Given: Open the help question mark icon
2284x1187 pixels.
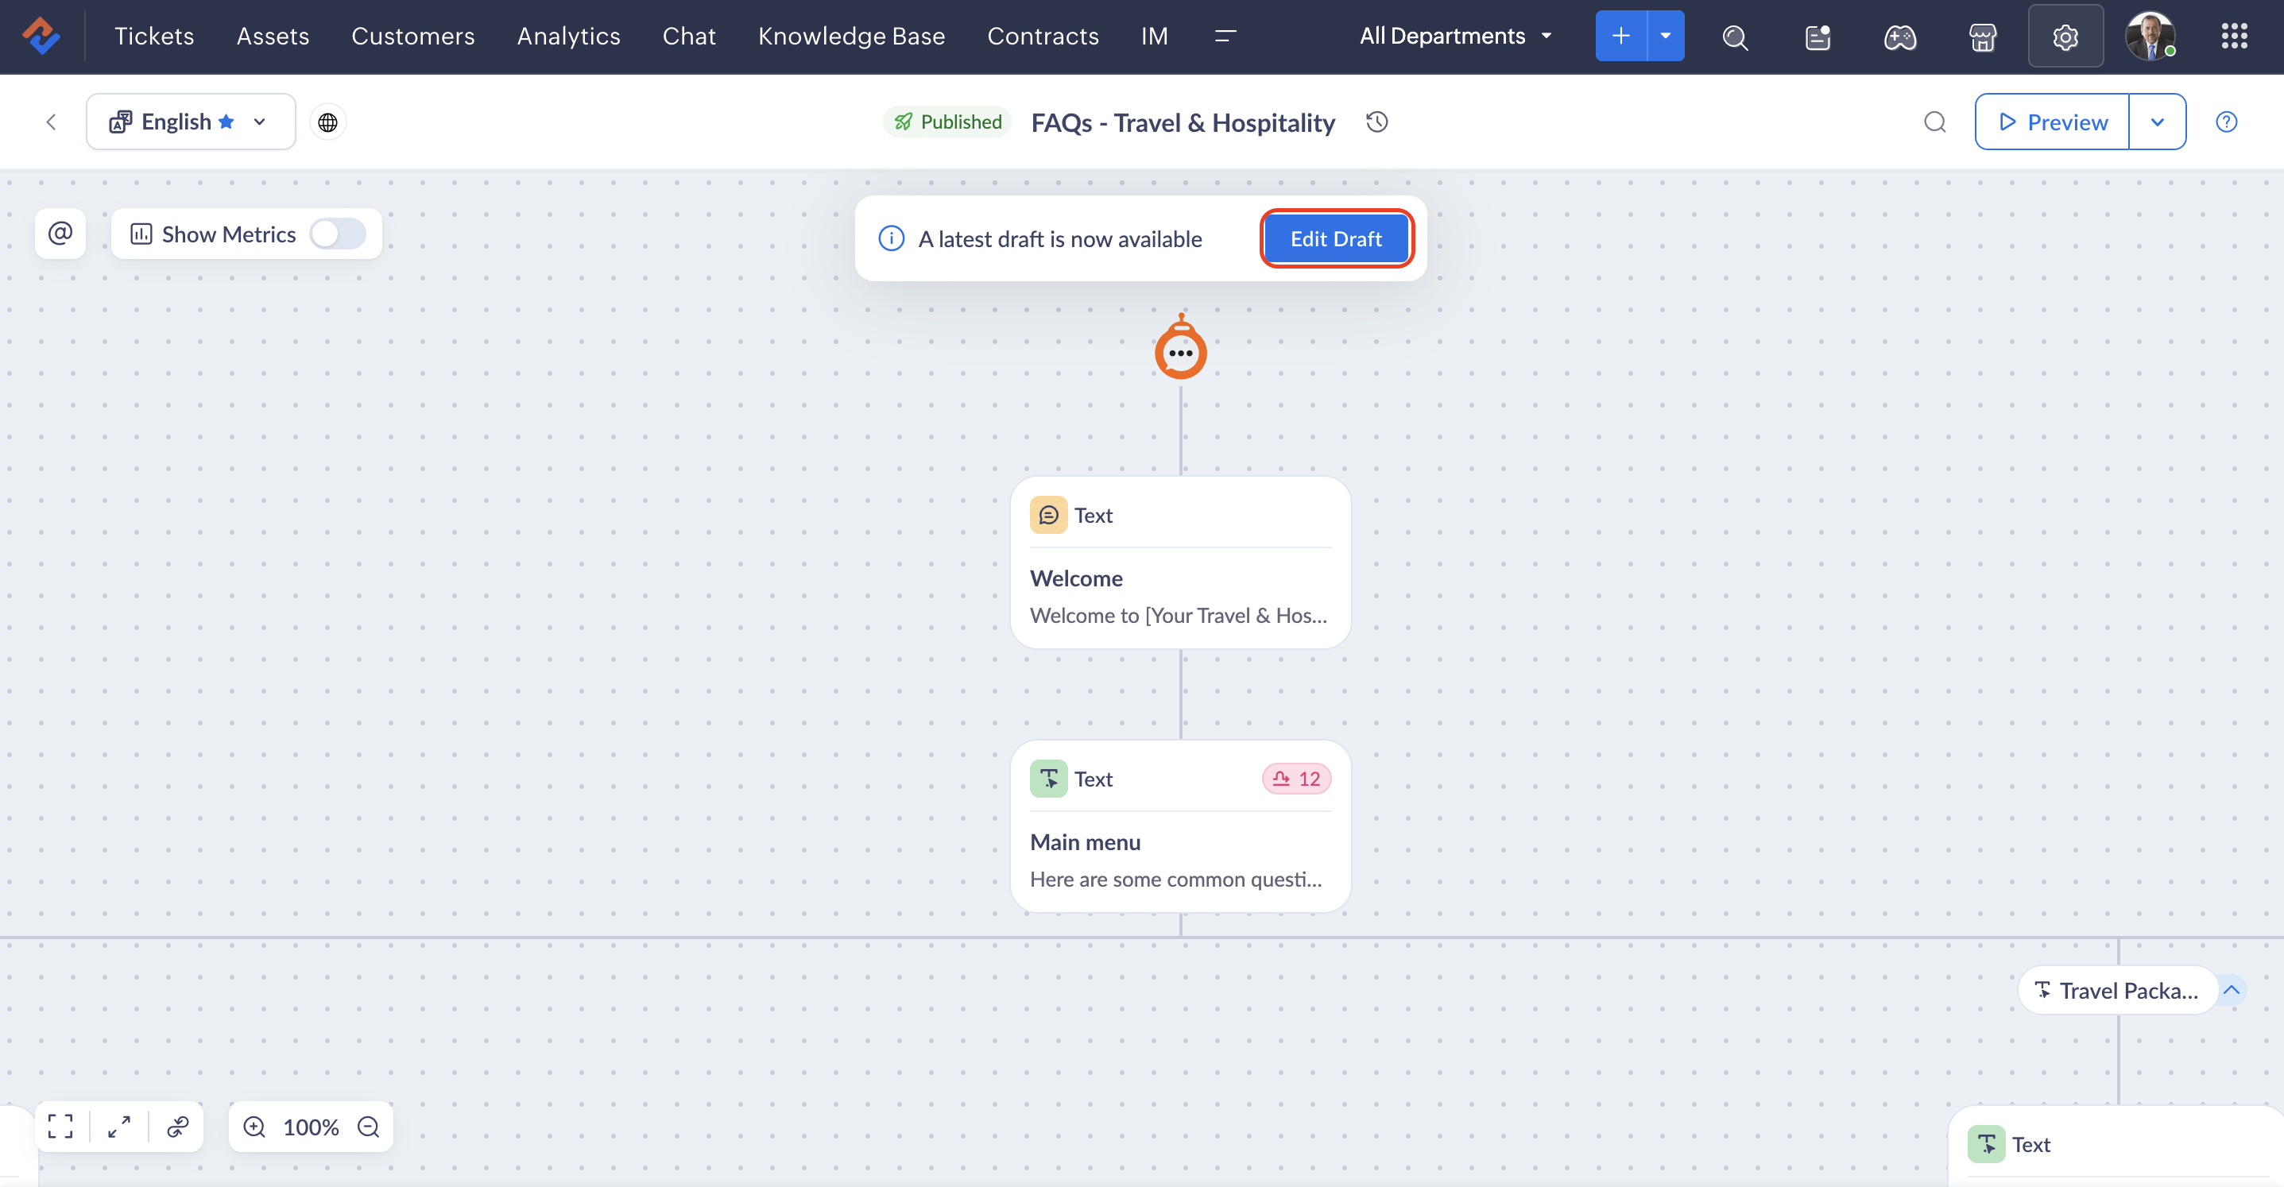Looking at the screenshot, I should 2225,122.
